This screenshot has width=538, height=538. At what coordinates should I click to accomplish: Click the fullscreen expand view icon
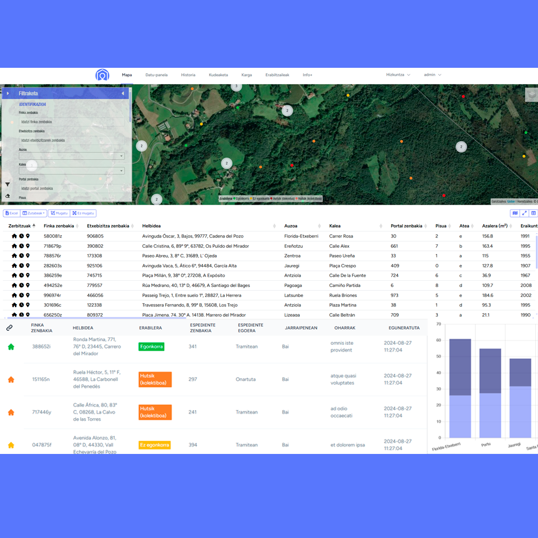click(x=525, y=214)
